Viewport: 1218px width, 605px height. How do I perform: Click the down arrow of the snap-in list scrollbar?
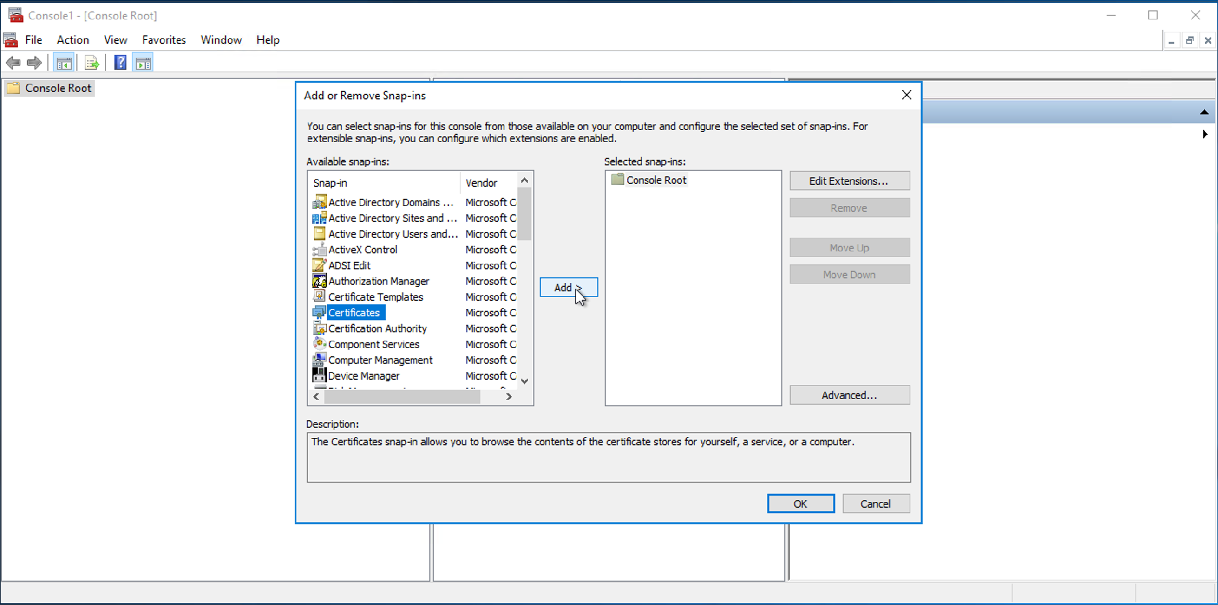pyautogui.click(x=524, y=380)
